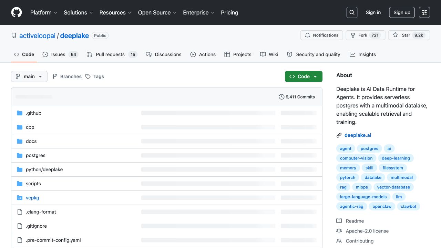Screen dimensions: 441x248
Task: Open appearance settings icon in header
Action: click(424, 12)
